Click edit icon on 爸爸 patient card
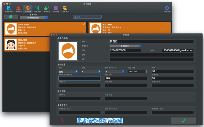Screen dimensions: 204x127 click(x=168, y=25)
